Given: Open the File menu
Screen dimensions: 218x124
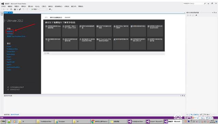Looking at the screenshot, I should [3, 6].
